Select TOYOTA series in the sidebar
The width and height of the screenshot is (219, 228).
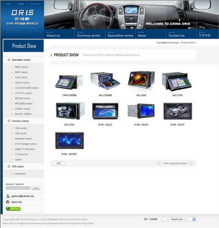click(23, 93)
